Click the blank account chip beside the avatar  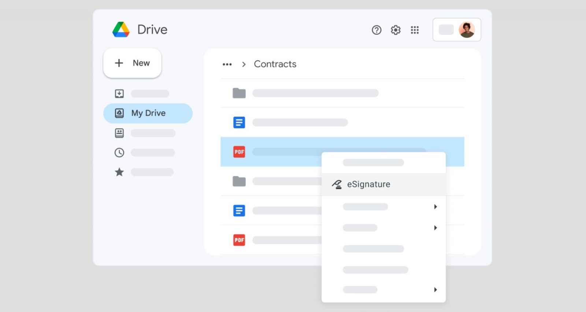pyautogui.click(x=446, y=30)
